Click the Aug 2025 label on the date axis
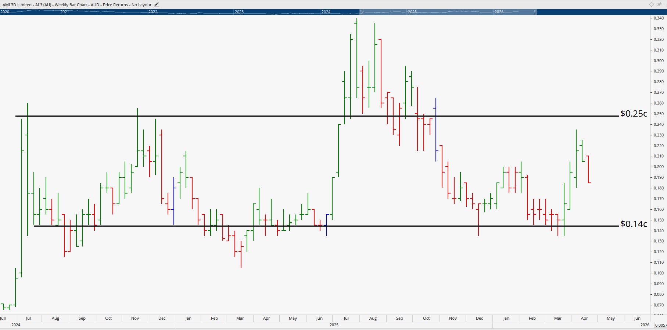Image resolution: width=667 pixels, height=330 pixels. click(373, 318)
